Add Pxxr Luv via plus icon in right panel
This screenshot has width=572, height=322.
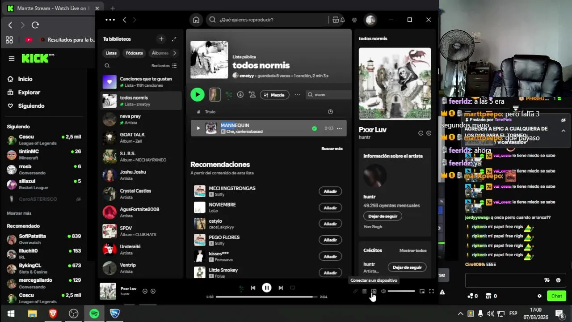pos(429,133)
